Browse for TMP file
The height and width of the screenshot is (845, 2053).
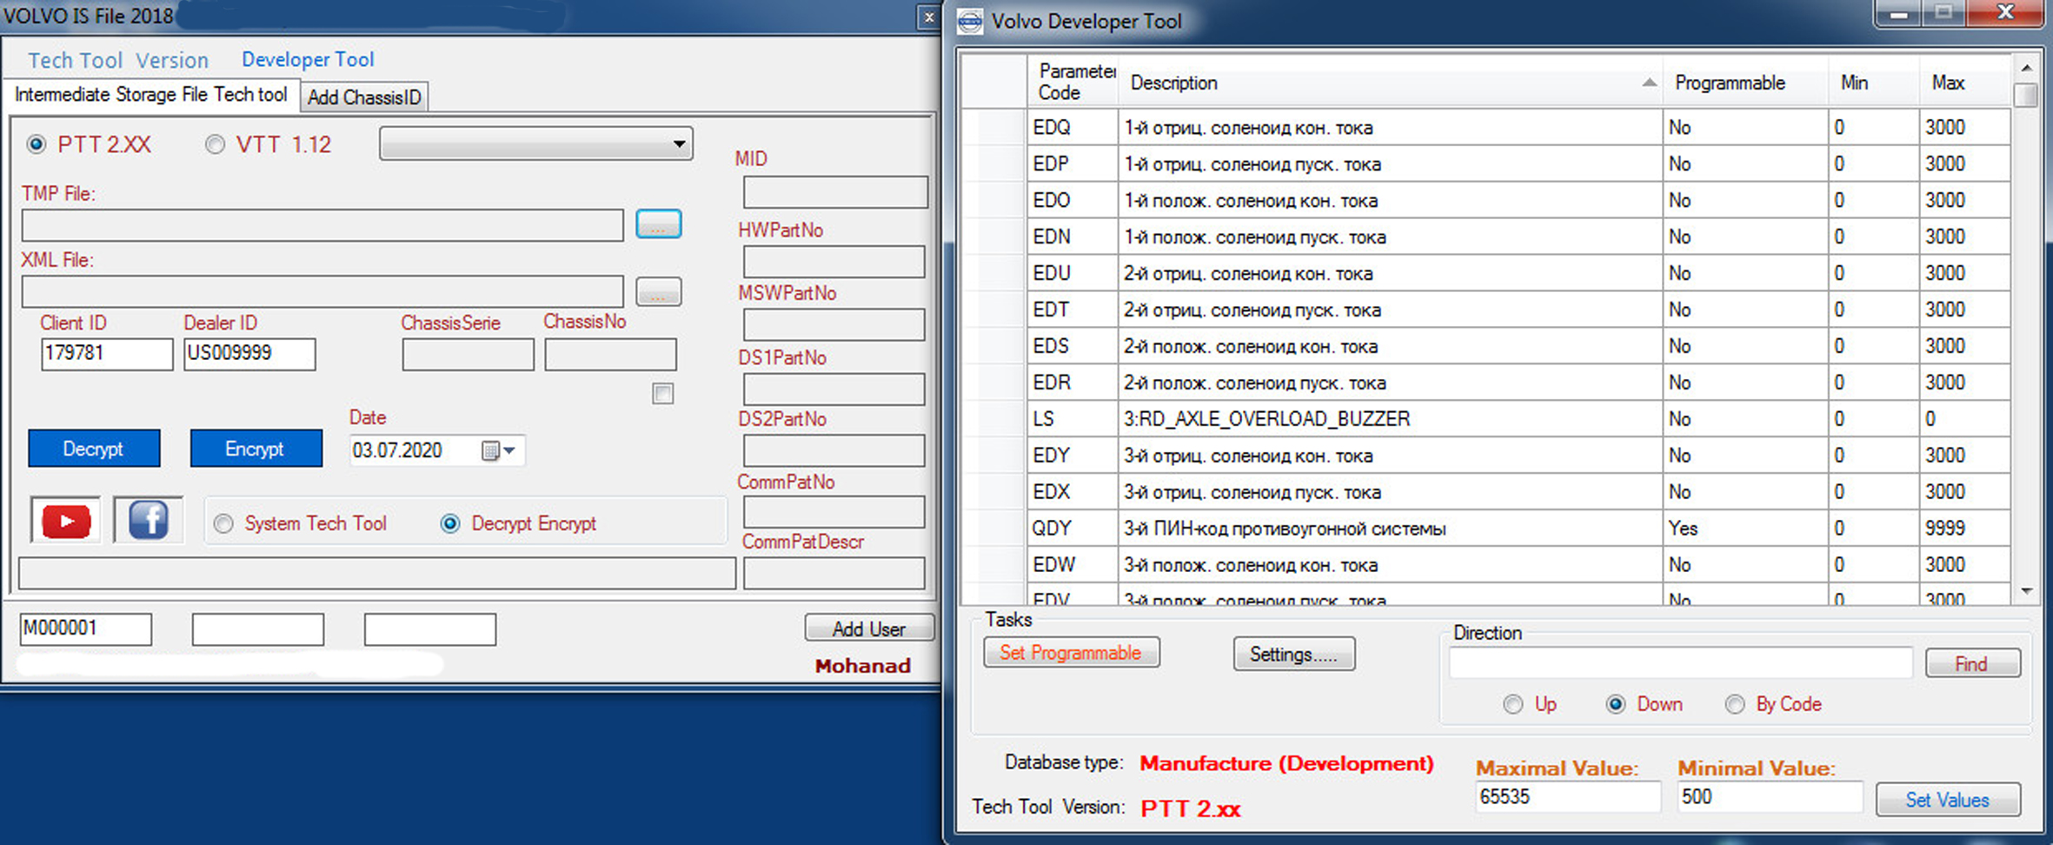pyautogui.click(x=658, y=224)
